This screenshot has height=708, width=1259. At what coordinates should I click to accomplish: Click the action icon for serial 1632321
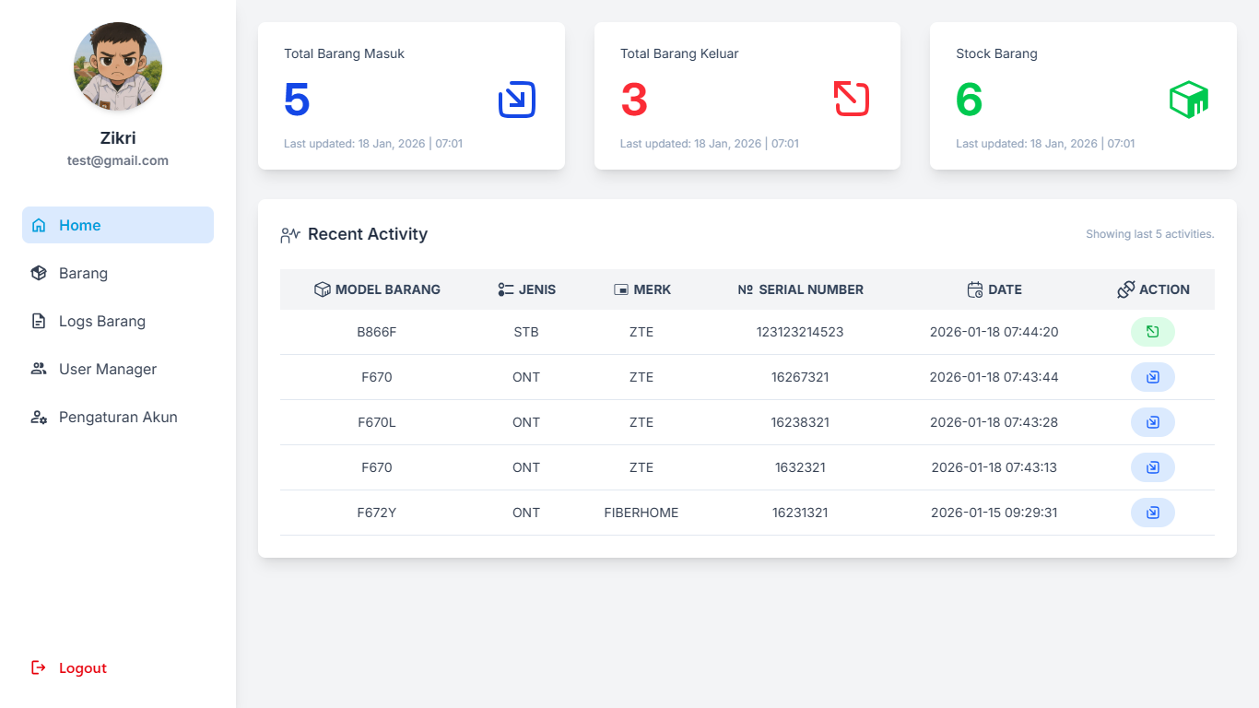pyautogui.click(x=1152, y=467)
